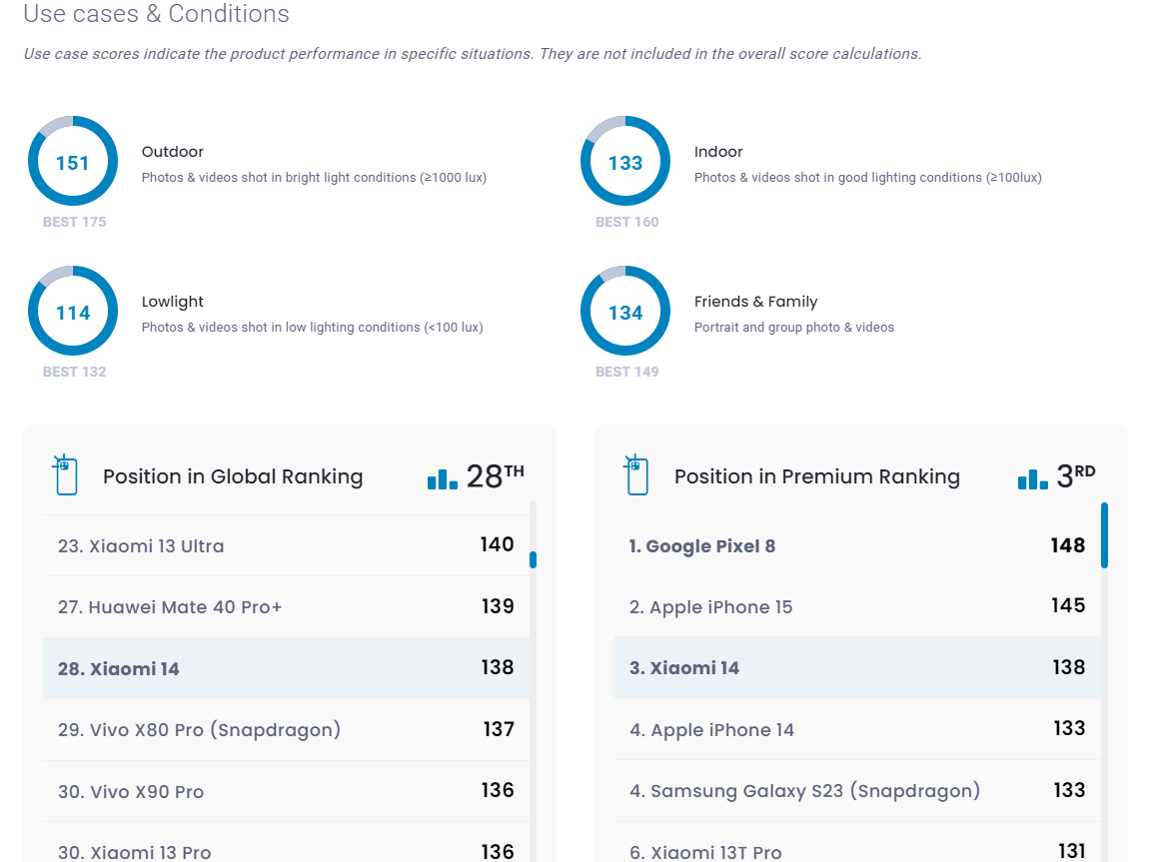Click score 148 for Google Pixel 8

point(1068,545)
